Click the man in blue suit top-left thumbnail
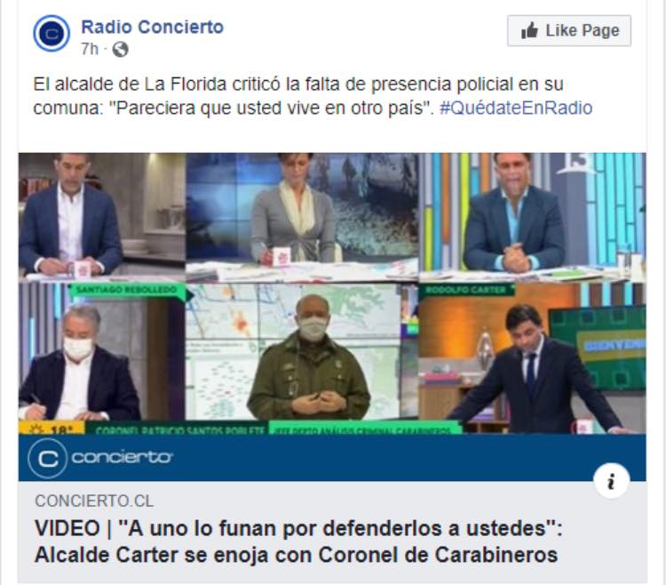 102,217
